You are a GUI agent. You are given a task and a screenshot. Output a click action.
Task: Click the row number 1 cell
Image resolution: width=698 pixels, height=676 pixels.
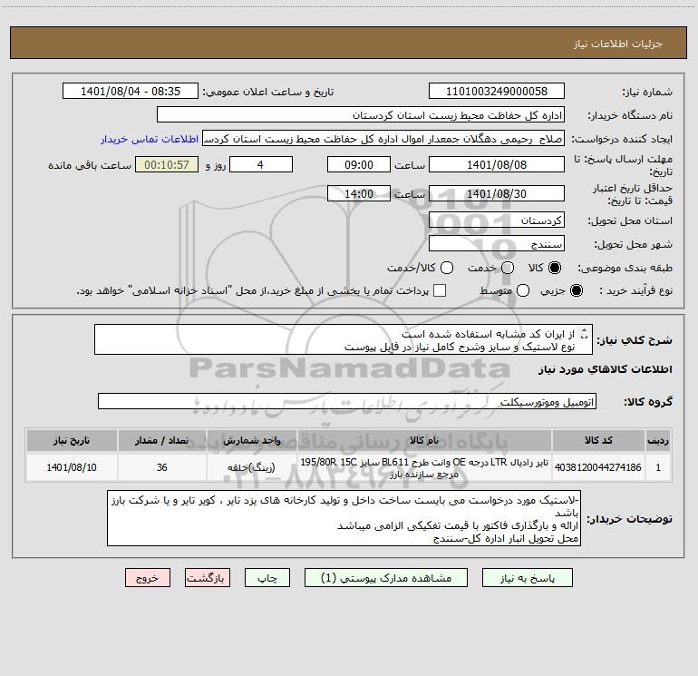click(658, 467)
